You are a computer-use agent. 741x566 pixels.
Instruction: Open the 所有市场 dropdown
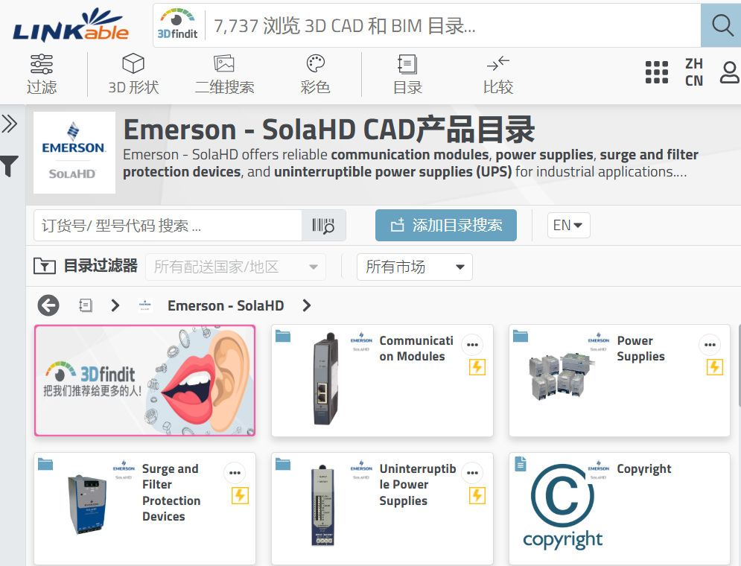click(415, 267)
